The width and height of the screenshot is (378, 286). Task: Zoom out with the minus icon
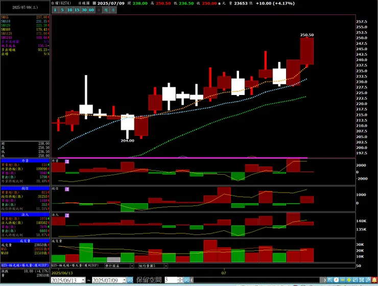[342, 280]
